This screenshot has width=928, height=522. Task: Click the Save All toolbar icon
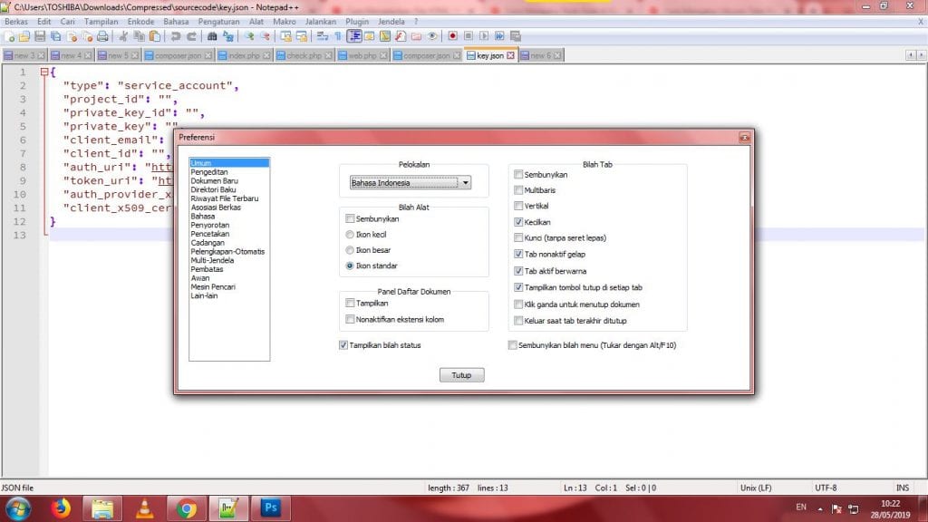coord(55,36)
